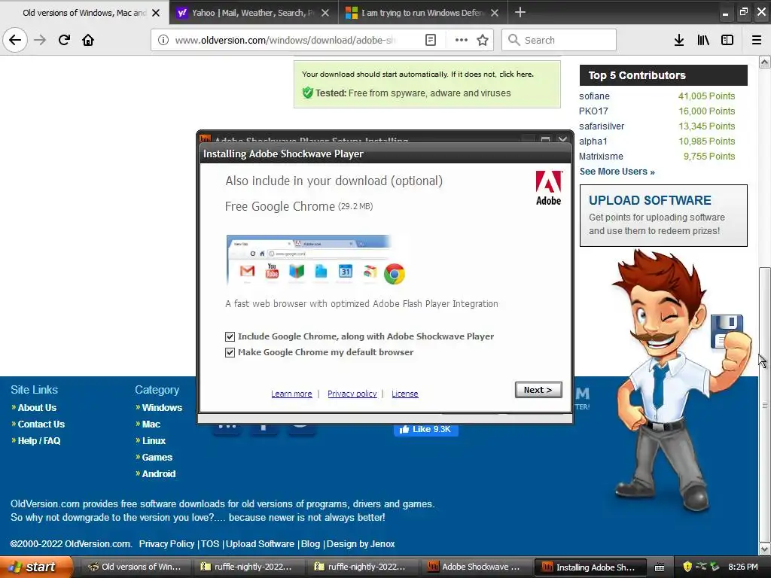Open the installer Privacy policy link
This screenshot has width=771, height=578.
pos(352,394)
